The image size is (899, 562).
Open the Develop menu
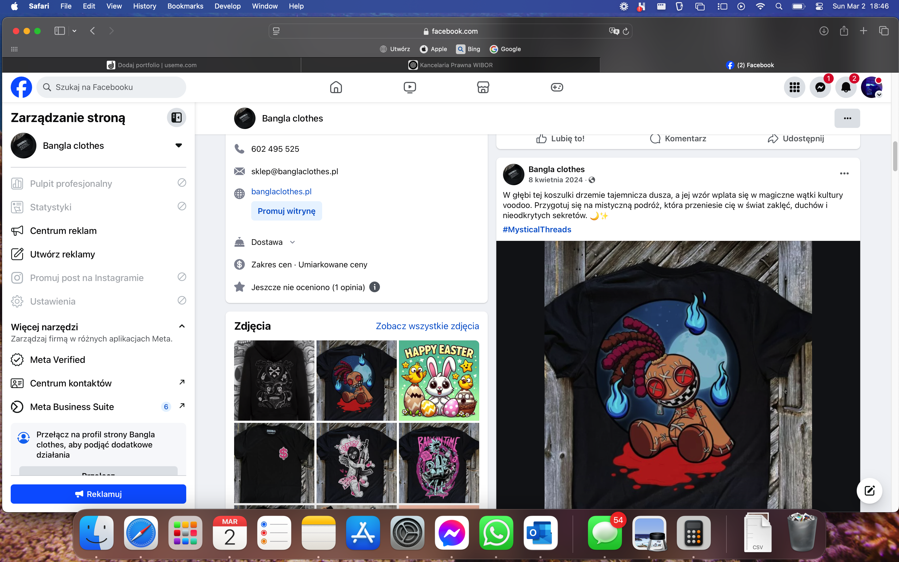[227, 6]
